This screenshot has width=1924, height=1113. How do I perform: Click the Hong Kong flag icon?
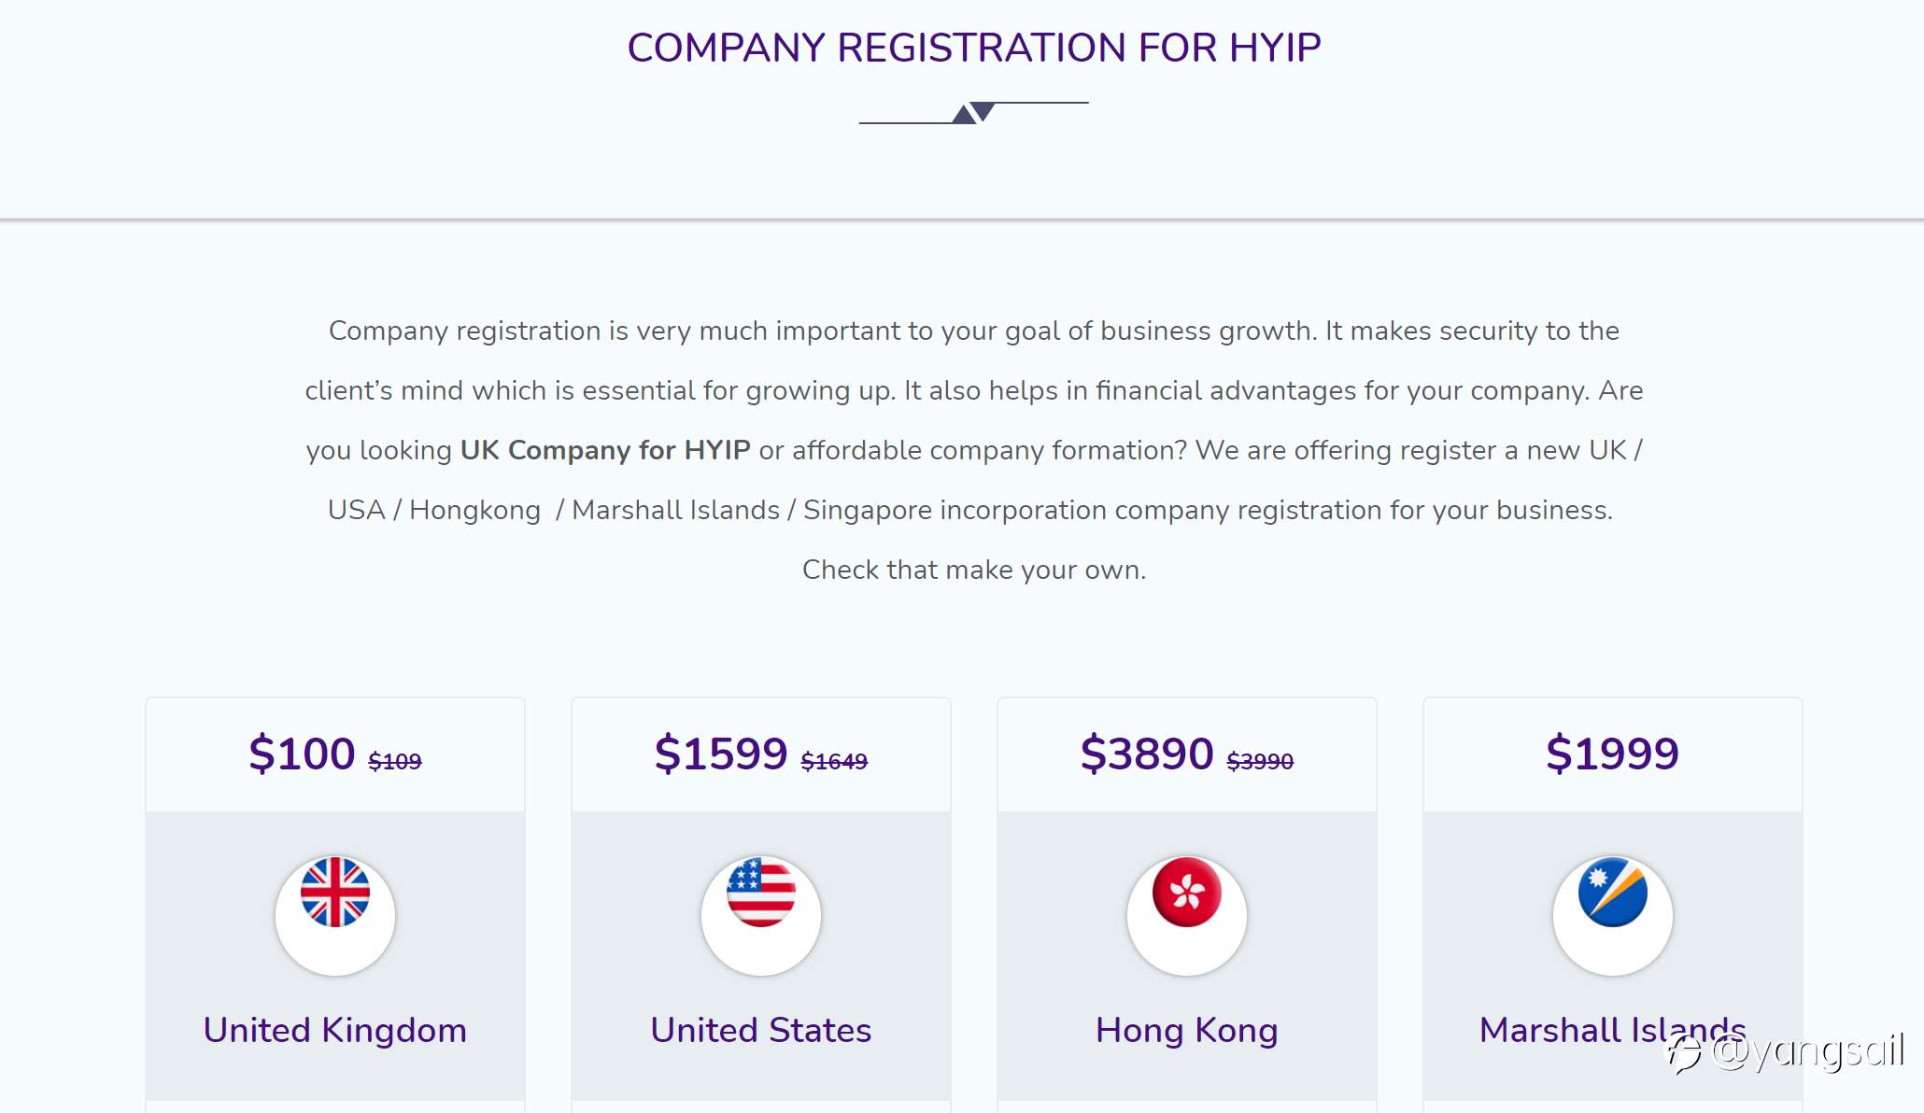[1187, 893]
